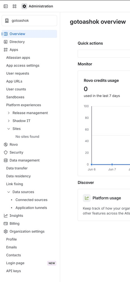Open the Insights section label
The image size is (130, 282).
[16, 215]
